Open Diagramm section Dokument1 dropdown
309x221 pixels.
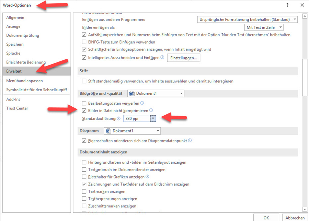[x=132, y=131]
